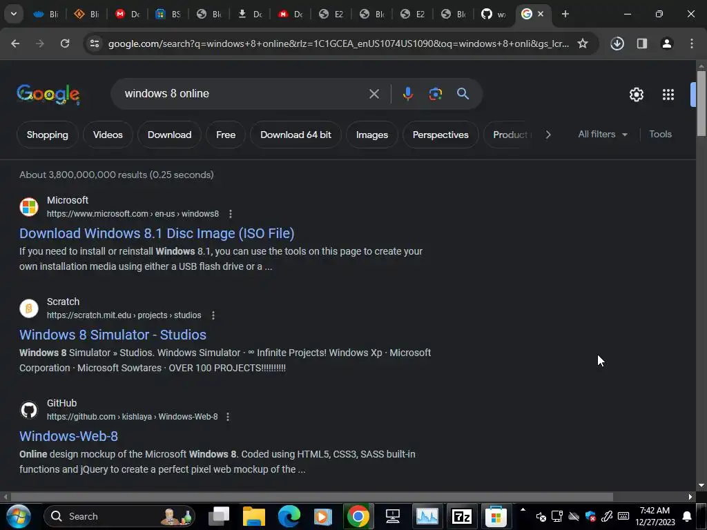Bookmark this page with the star icon

tap(583, 43)
